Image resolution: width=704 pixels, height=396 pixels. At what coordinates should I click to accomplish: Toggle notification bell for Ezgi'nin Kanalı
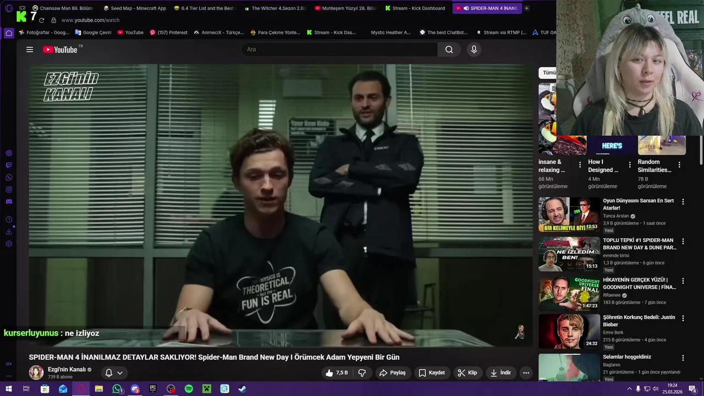109,373
